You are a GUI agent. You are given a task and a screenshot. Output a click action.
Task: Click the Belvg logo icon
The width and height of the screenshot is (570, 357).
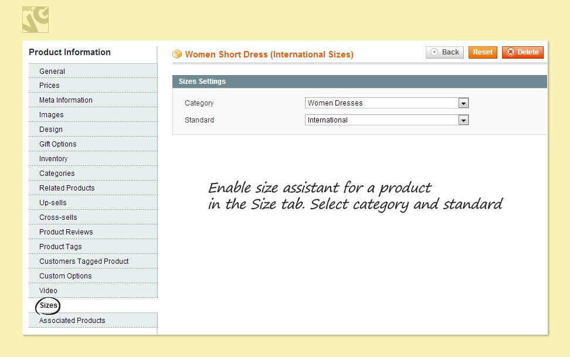pos(35,19)
